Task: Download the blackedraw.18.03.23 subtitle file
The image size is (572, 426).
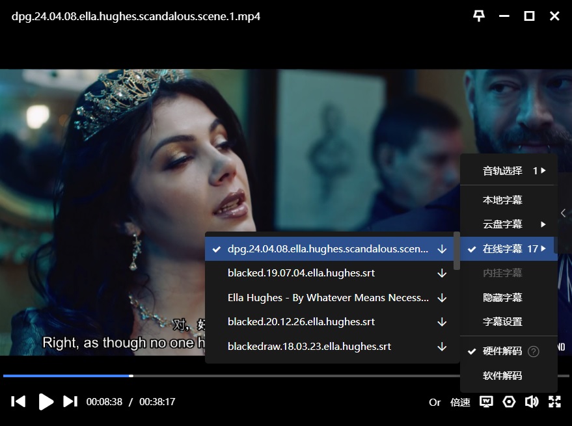Action: click(442, 347)
